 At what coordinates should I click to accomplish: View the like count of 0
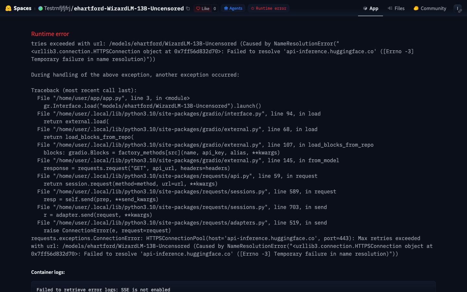pyautogui.click(x=215, y=8)
